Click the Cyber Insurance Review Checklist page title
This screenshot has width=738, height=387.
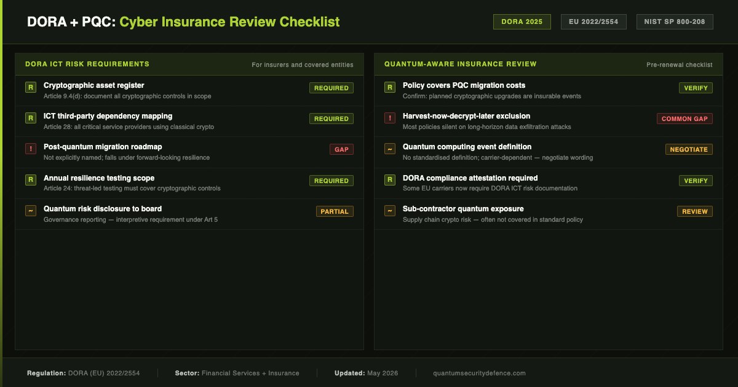[x=229, y=22]
